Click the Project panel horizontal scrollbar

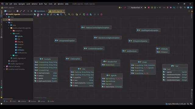(x=8, y=99)
